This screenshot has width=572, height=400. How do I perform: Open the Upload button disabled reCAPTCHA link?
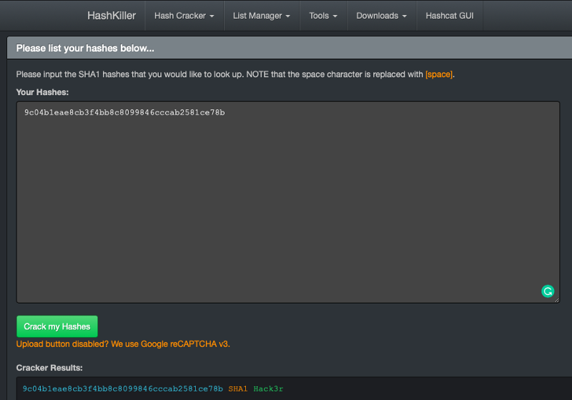(x=123, y=344)
